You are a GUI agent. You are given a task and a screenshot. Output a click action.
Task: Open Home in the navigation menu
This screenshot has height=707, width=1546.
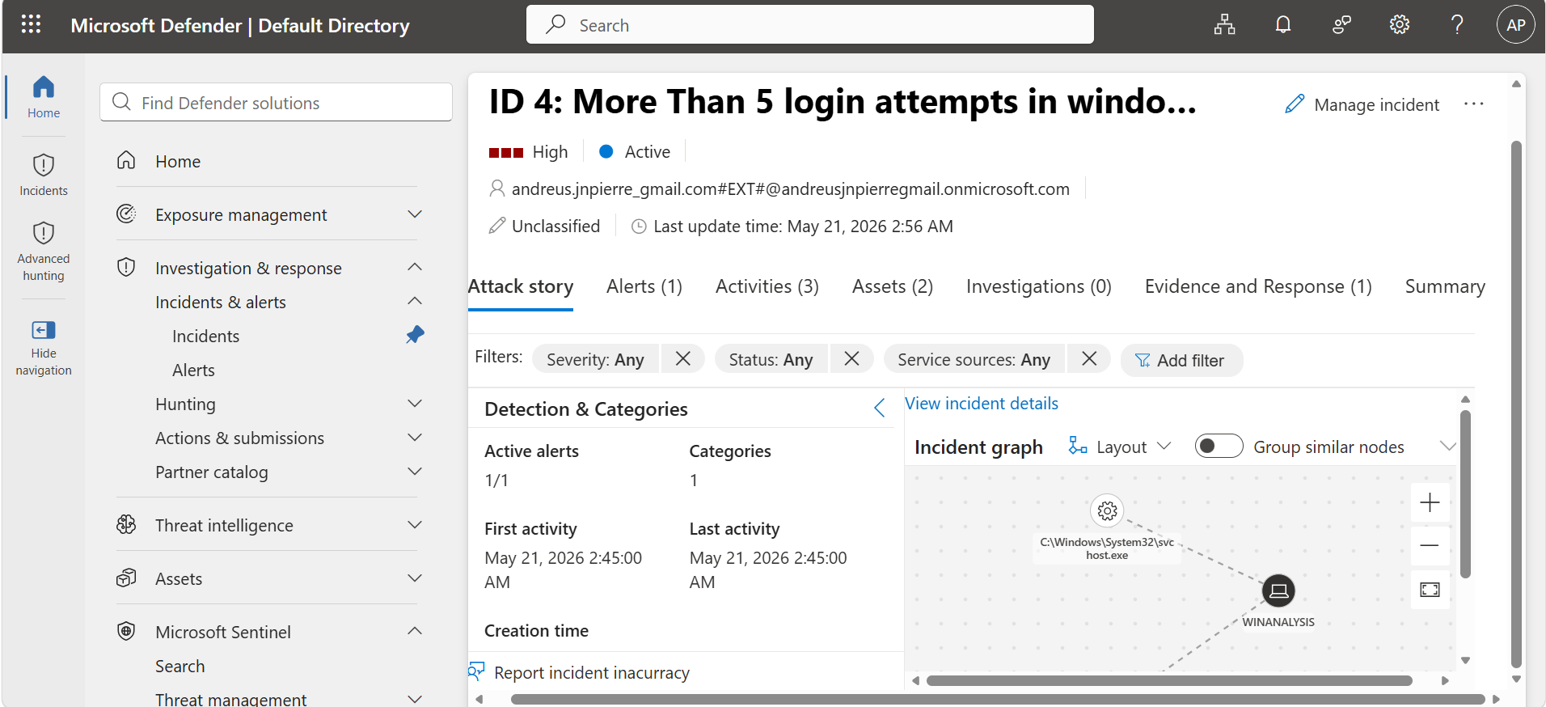(x=178, y=161)
